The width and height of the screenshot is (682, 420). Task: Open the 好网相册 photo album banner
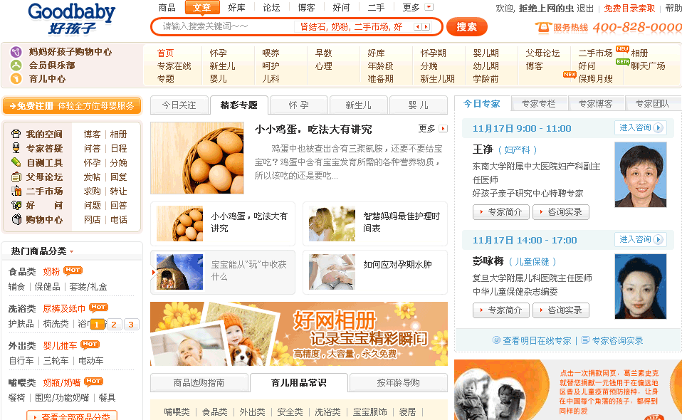pos(299,334)
